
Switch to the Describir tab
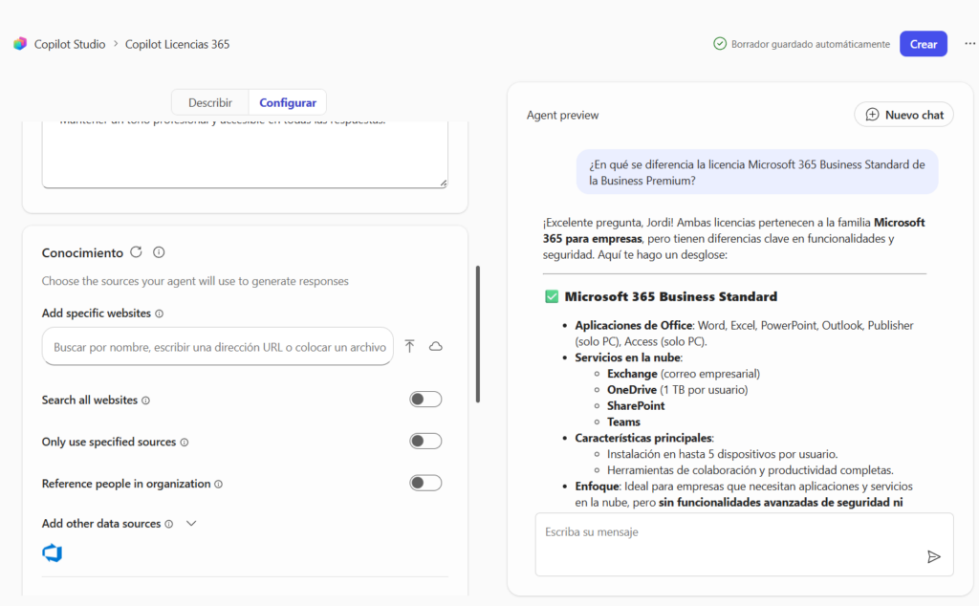coord(210,103)
